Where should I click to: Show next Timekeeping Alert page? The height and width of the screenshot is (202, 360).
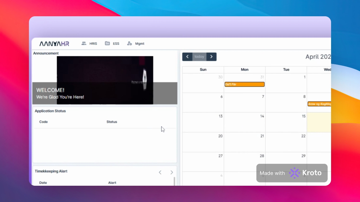click(172, 172)
